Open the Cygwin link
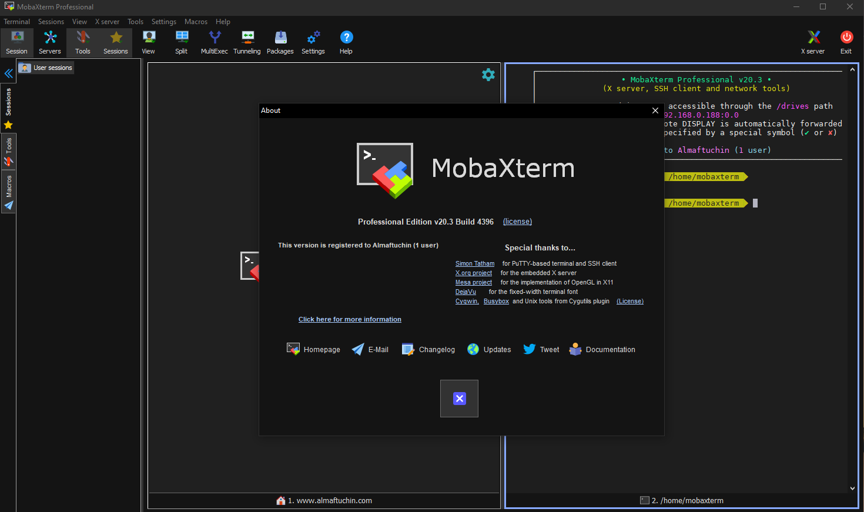864x512 pixels. [x=467, y=302]
